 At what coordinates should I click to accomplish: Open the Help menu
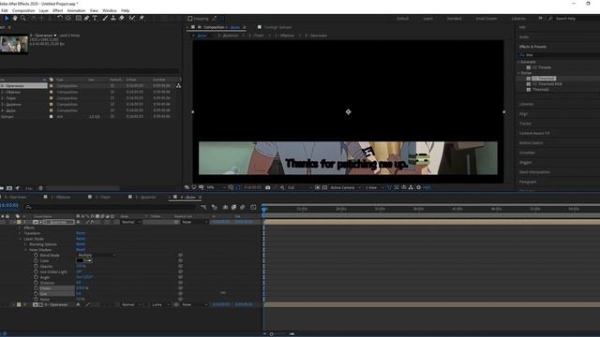125,10
